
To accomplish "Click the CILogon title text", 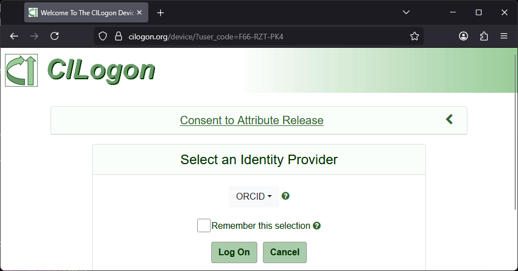I will click(x=101, y=70).
